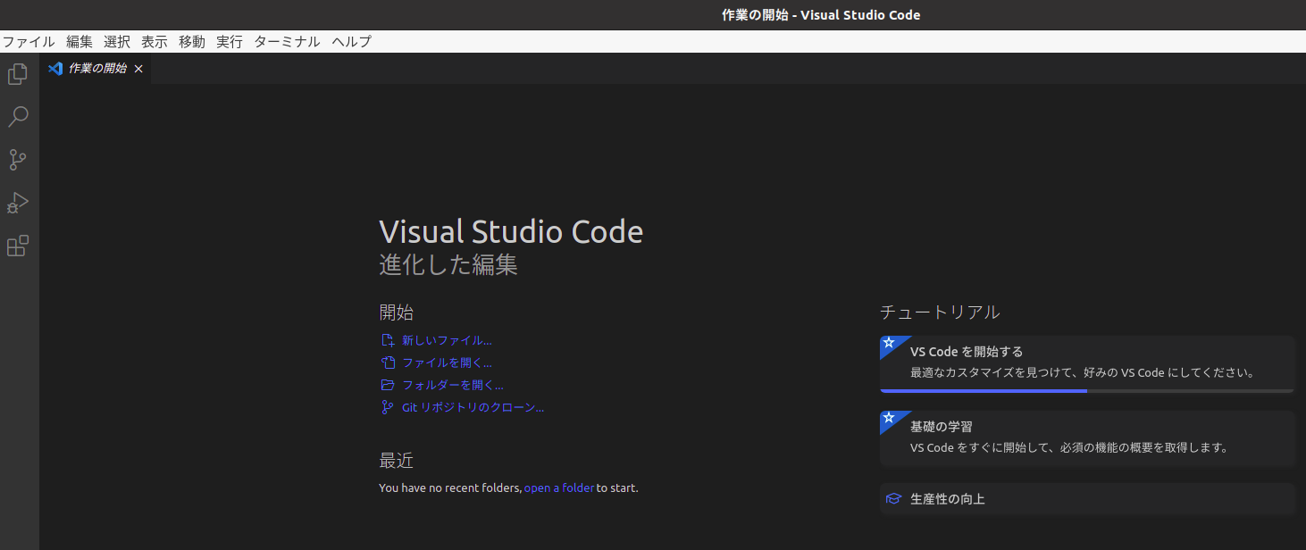1306x550 pixels.
Task: Open the ターミナル menu
Action: (286, 41)
